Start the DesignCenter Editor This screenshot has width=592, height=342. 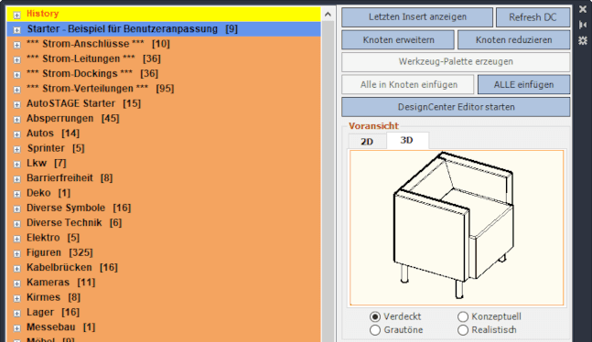coord(456,107)
